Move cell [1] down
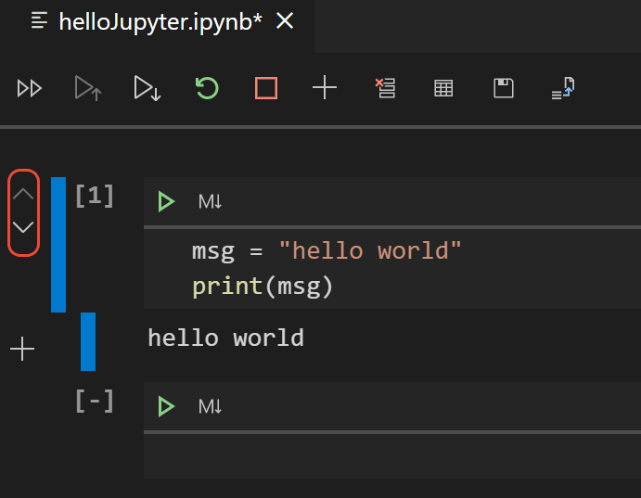 click(x=23, y=227)
